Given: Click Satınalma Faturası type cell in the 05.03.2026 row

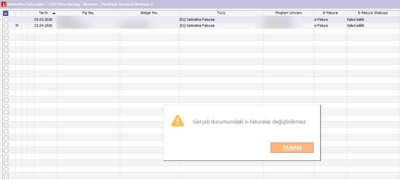Looking at the screenshot, I should (221, 19).
